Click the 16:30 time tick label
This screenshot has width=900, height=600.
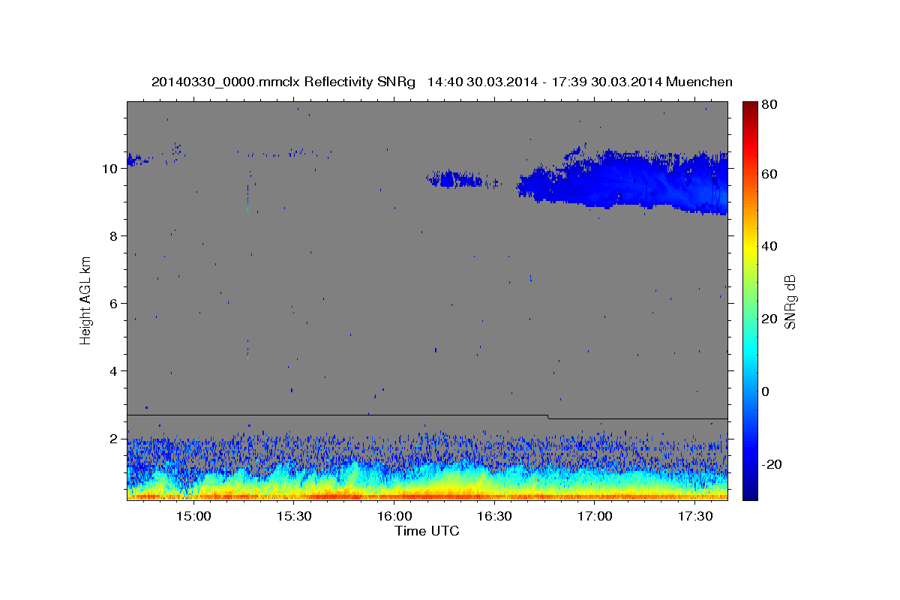(x=495, y=516)
